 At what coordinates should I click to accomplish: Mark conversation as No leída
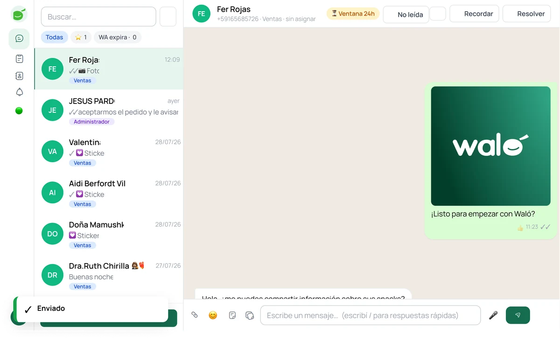click(406, 14)
